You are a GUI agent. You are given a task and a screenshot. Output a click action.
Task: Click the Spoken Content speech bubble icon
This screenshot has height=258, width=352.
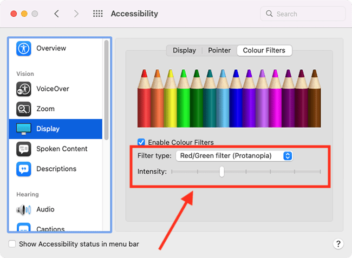pyautogui.click(x=24, y=149)
